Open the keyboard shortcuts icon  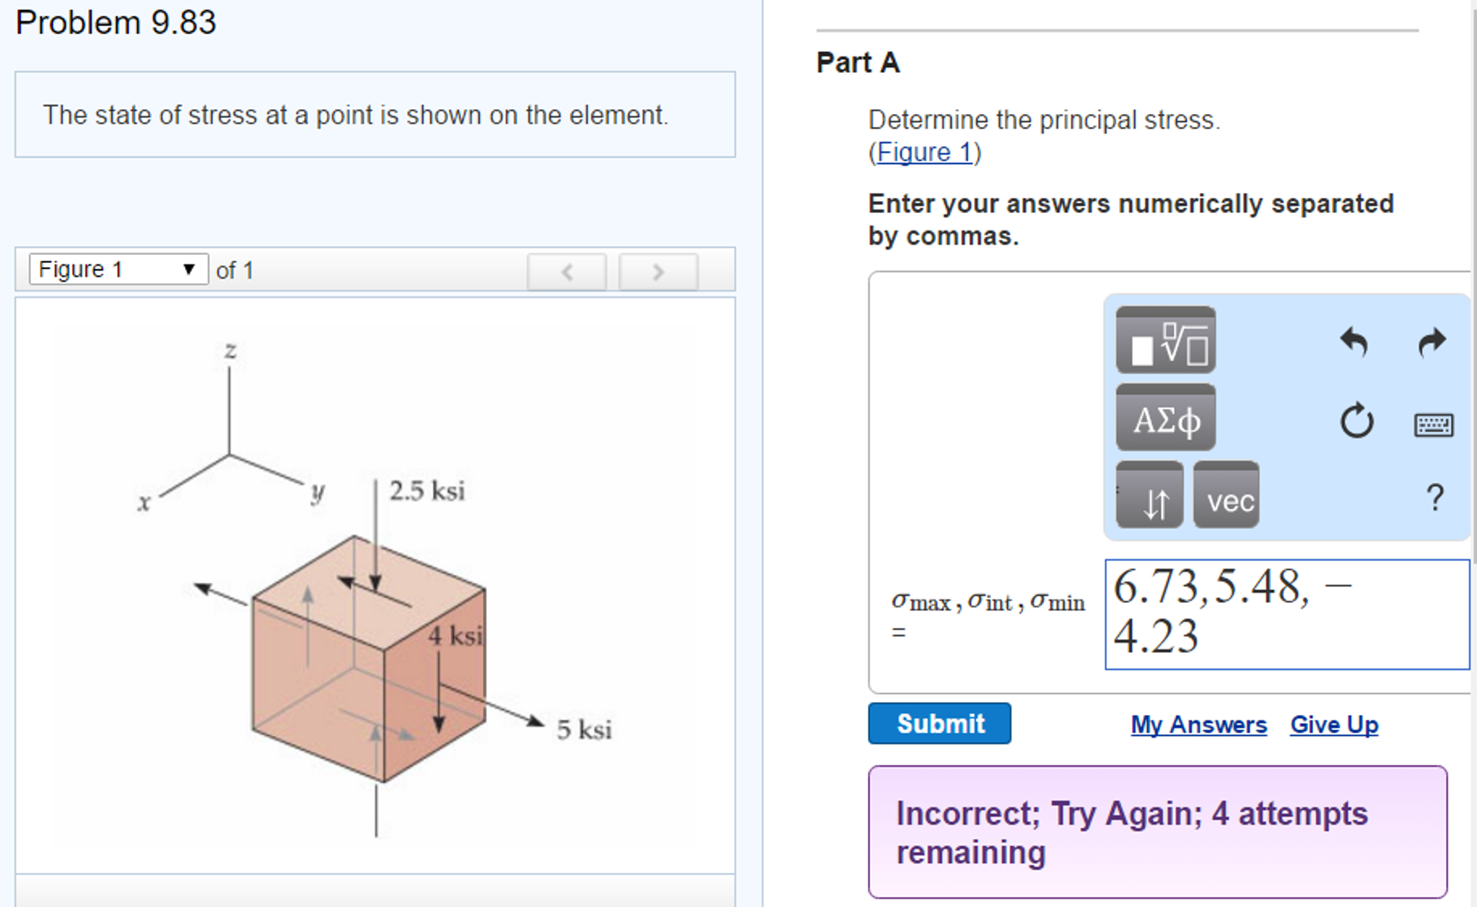click(x=1435, y=426)
